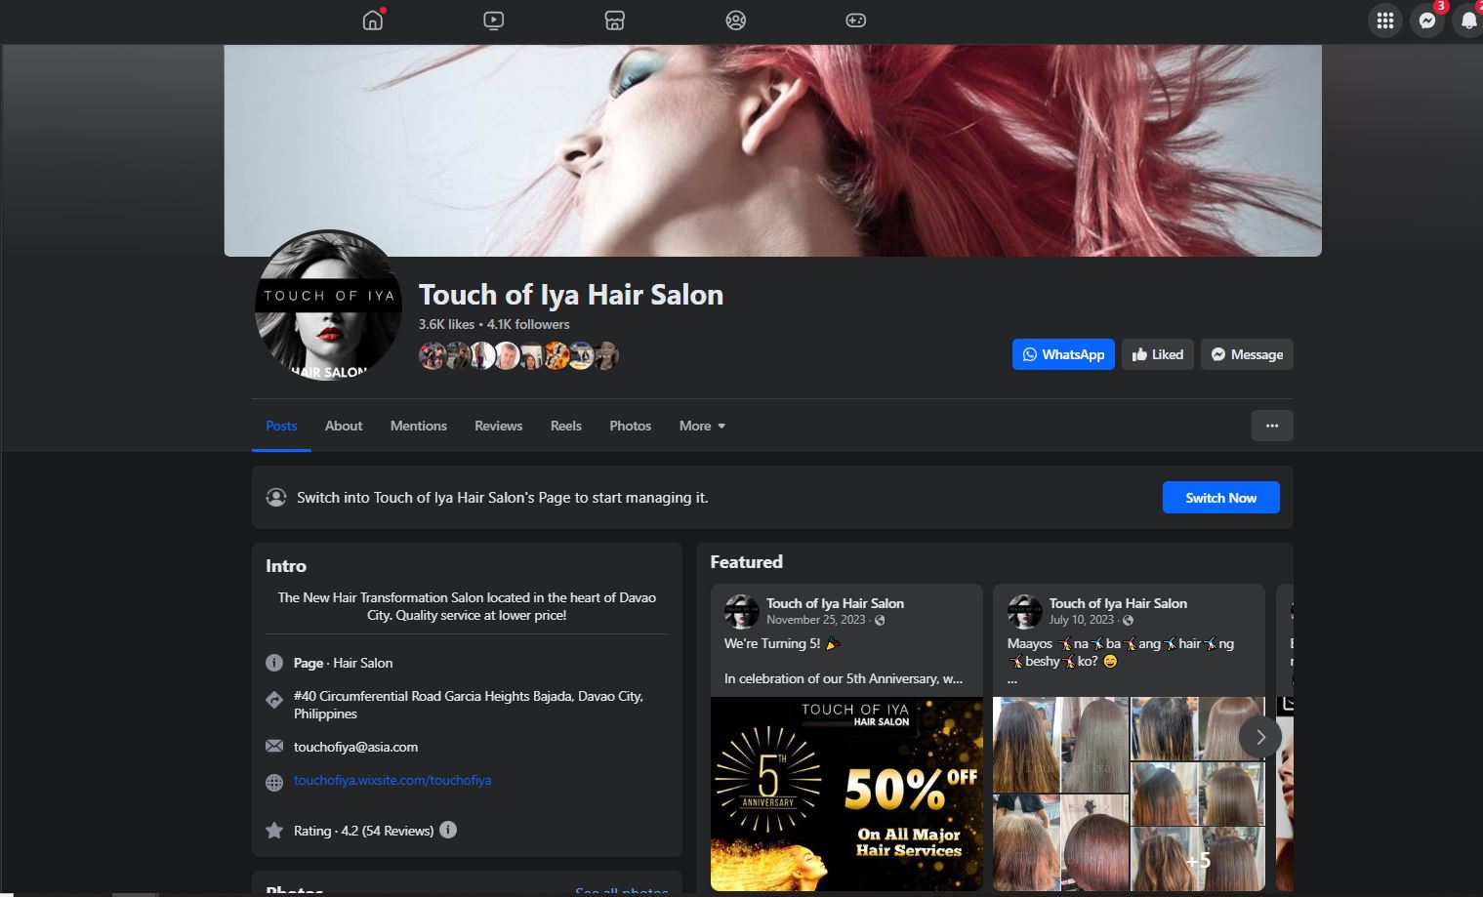Open the November 25, 2023 post date
This screenshot has height=897, width=1483.
pyautogui.click(x=816, y=620)
